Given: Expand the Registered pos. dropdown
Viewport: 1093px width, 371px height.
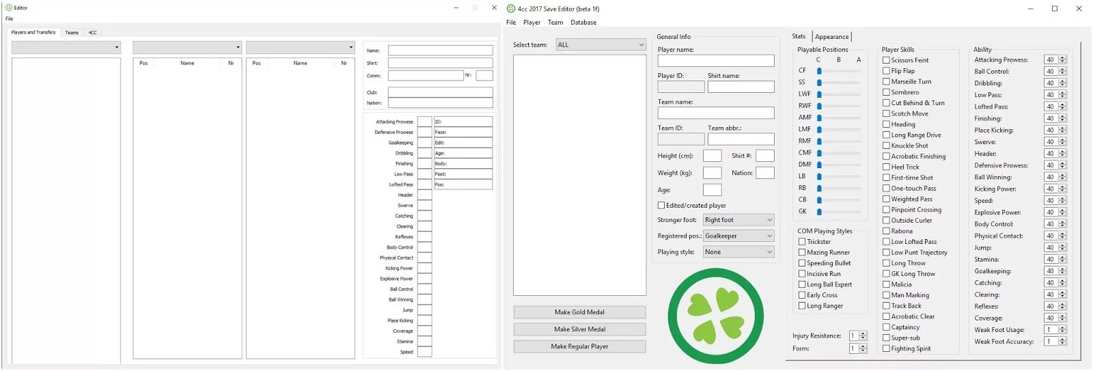Looking at the screenshot, I should coord(738,236).
